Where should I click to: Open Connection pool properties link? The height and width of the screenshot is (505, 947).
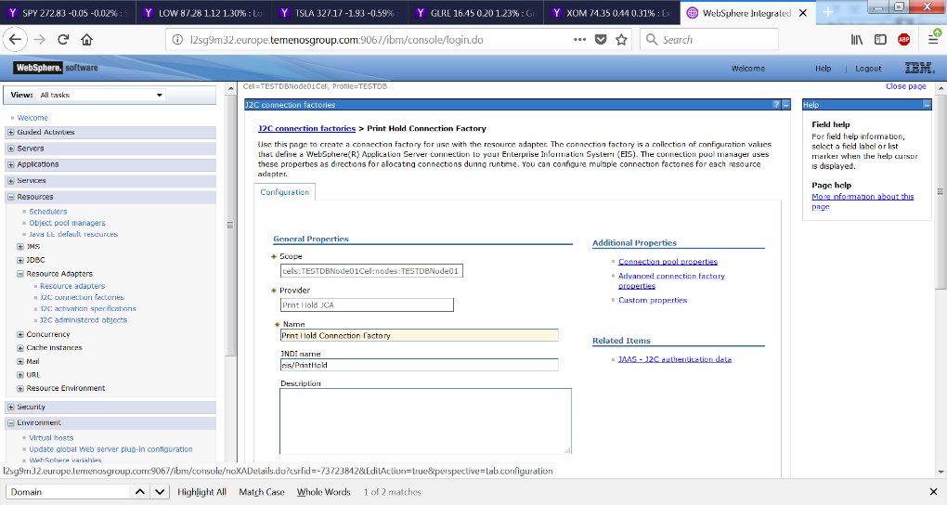point(668,262)
